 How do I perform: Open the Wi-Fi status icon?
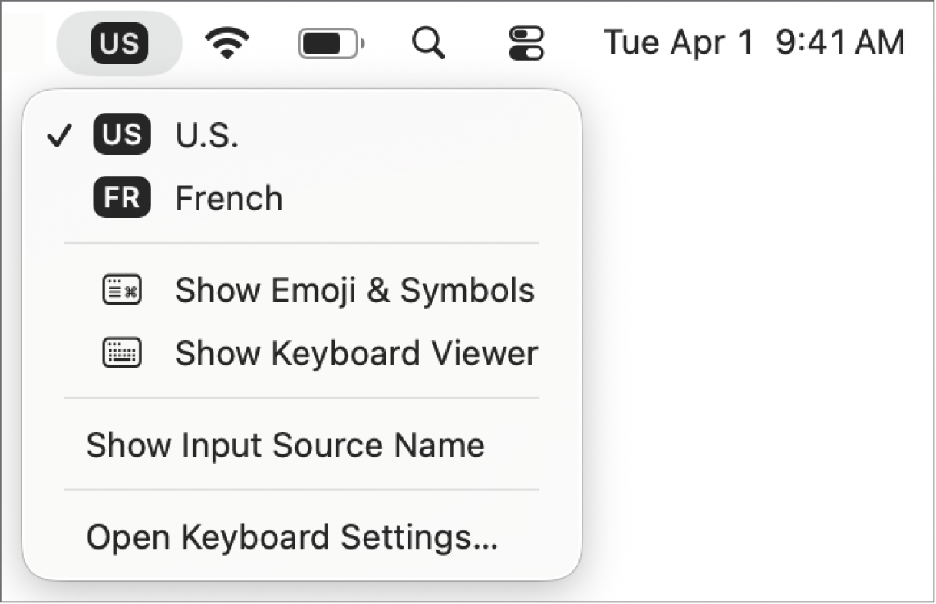(x=227, y=42)
